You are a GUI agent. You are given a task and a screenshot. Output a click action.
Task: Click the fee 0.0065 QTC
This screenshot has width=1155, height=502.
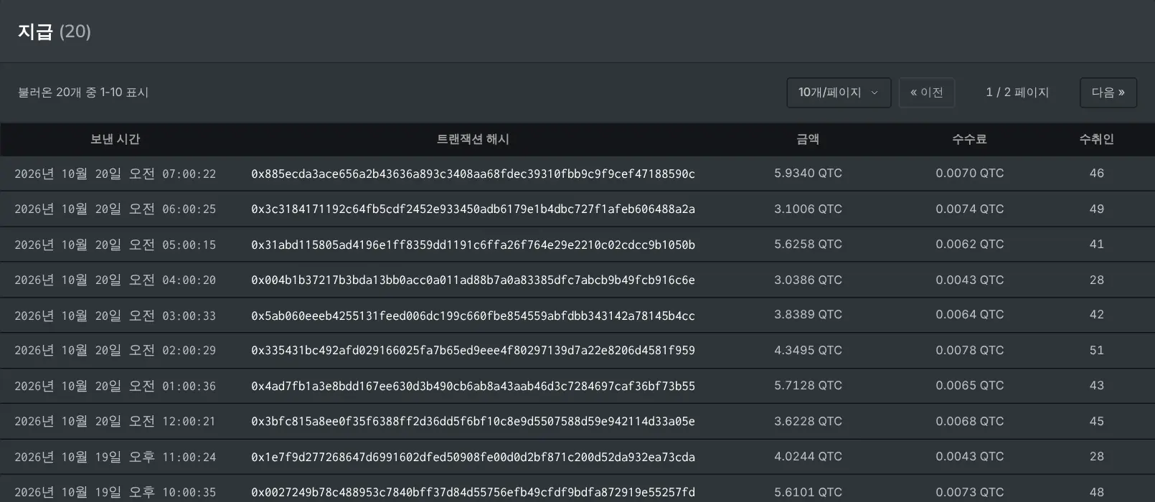click(969, 386)
